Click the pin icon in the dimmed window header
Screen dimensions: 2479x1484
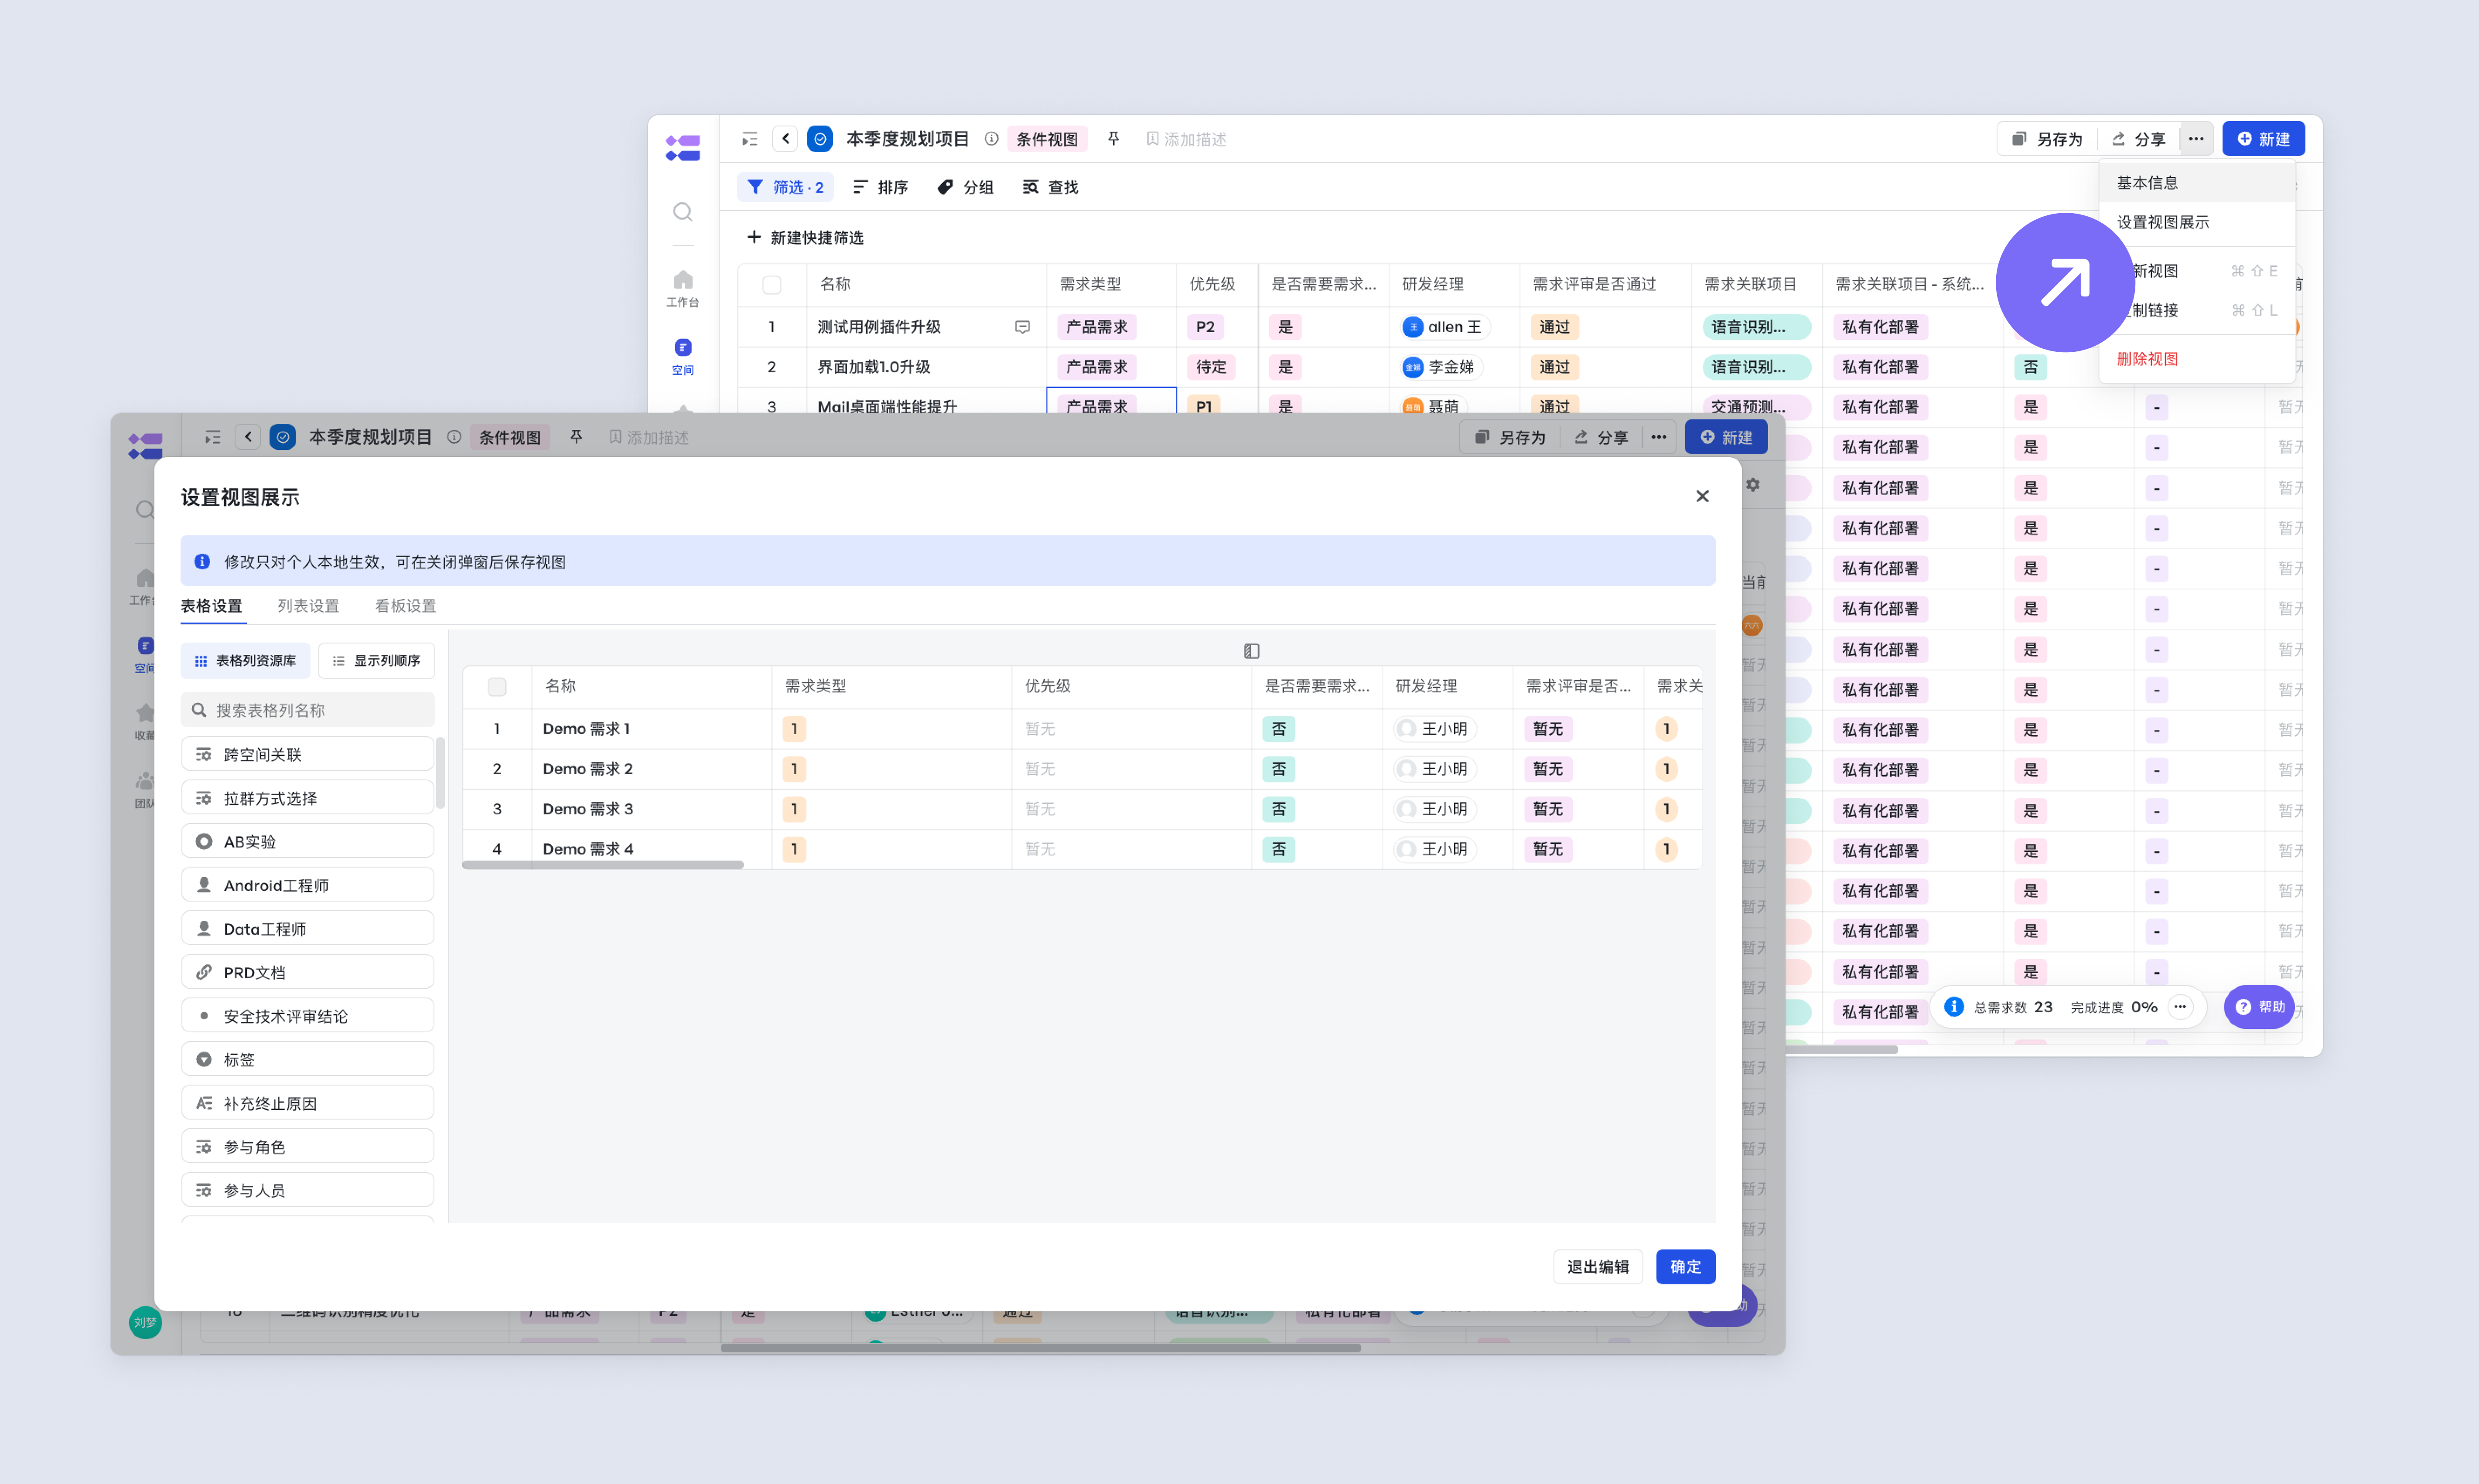coord(576,437)
